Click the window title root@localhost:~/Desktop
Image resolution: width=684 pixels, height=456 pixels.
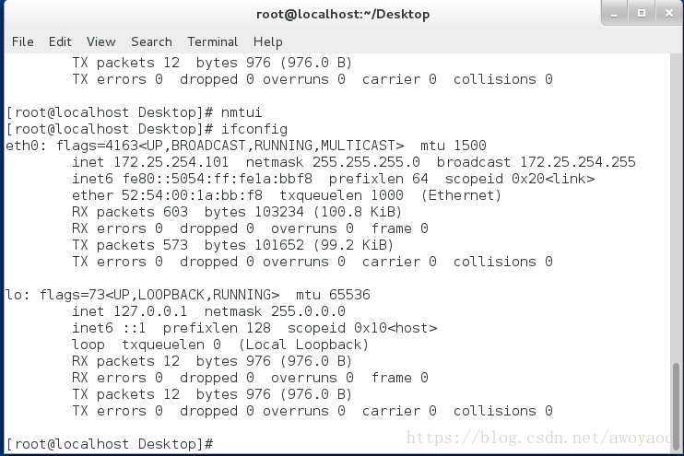coord(343,15)
